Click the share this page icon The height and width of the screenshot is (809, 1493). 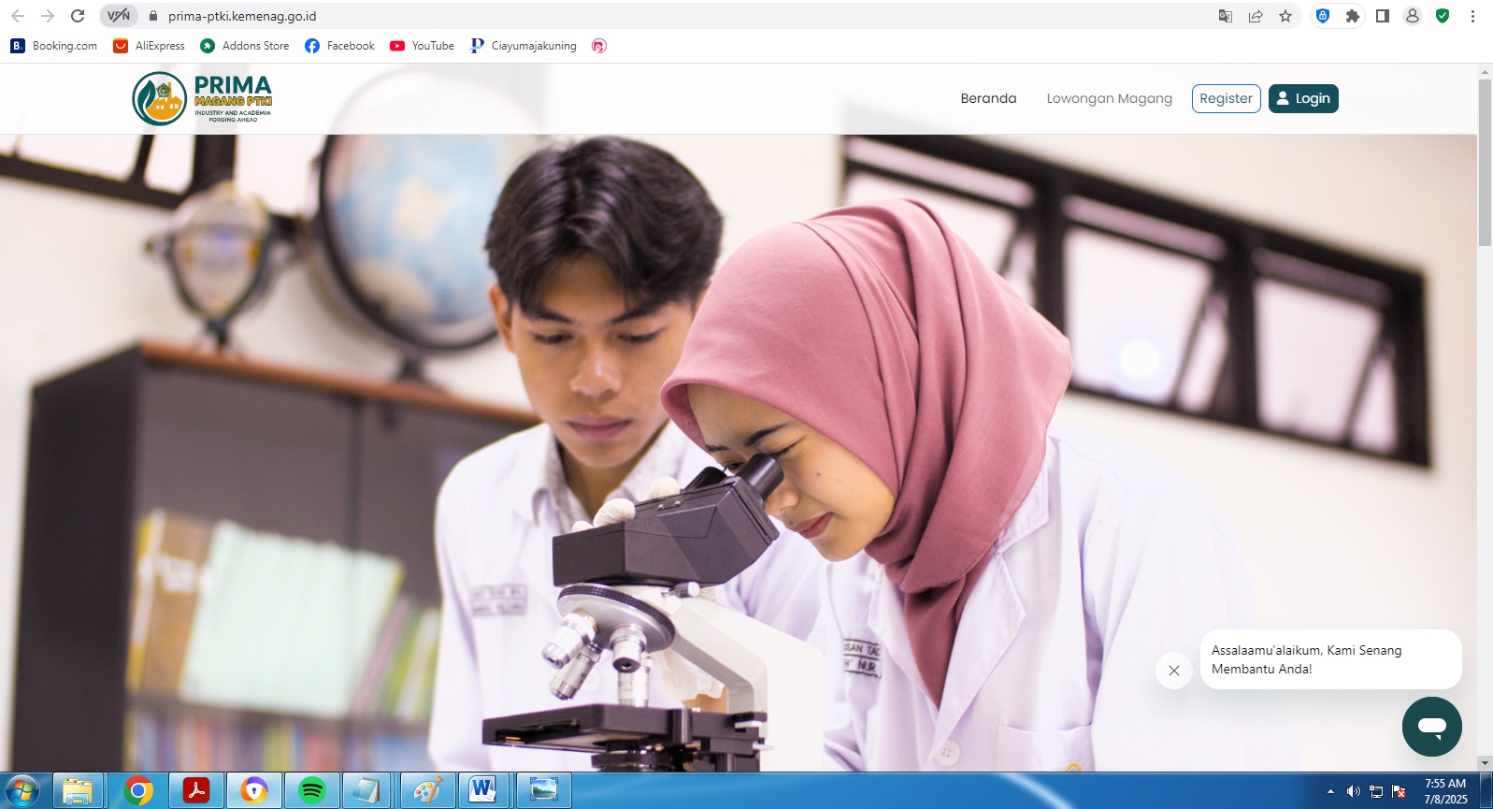coord(1256,16)
